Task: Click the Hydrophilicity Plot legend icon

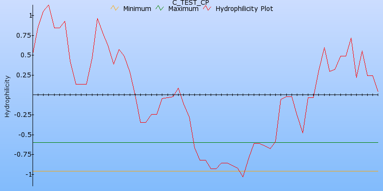Action: pos(207,8)
